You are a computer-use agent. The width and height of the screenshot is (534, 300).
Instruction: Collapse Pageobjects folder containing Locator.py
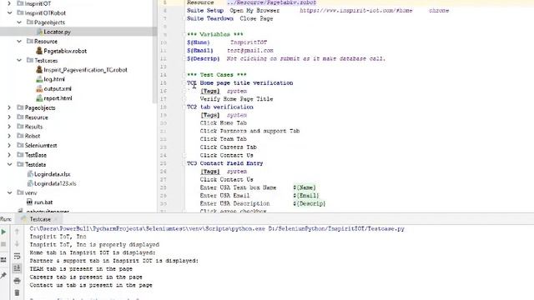tap(19, 22)
